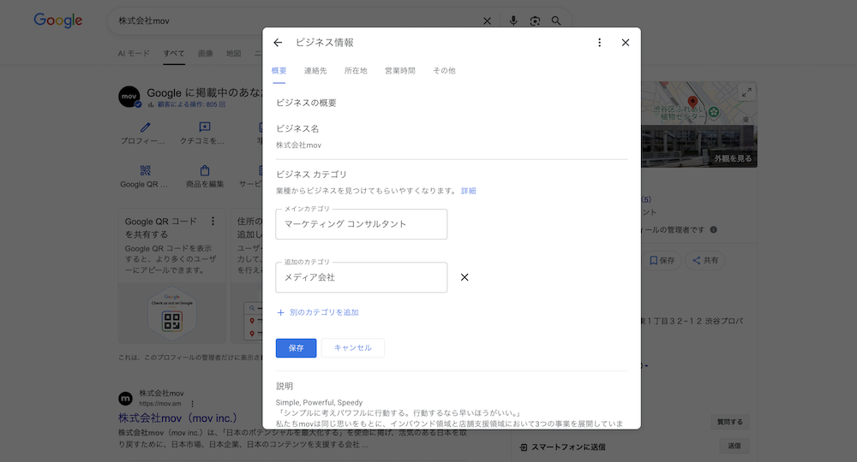Select the その他 tab
Viewport: 857px width, 462px height.
[444, 70]
